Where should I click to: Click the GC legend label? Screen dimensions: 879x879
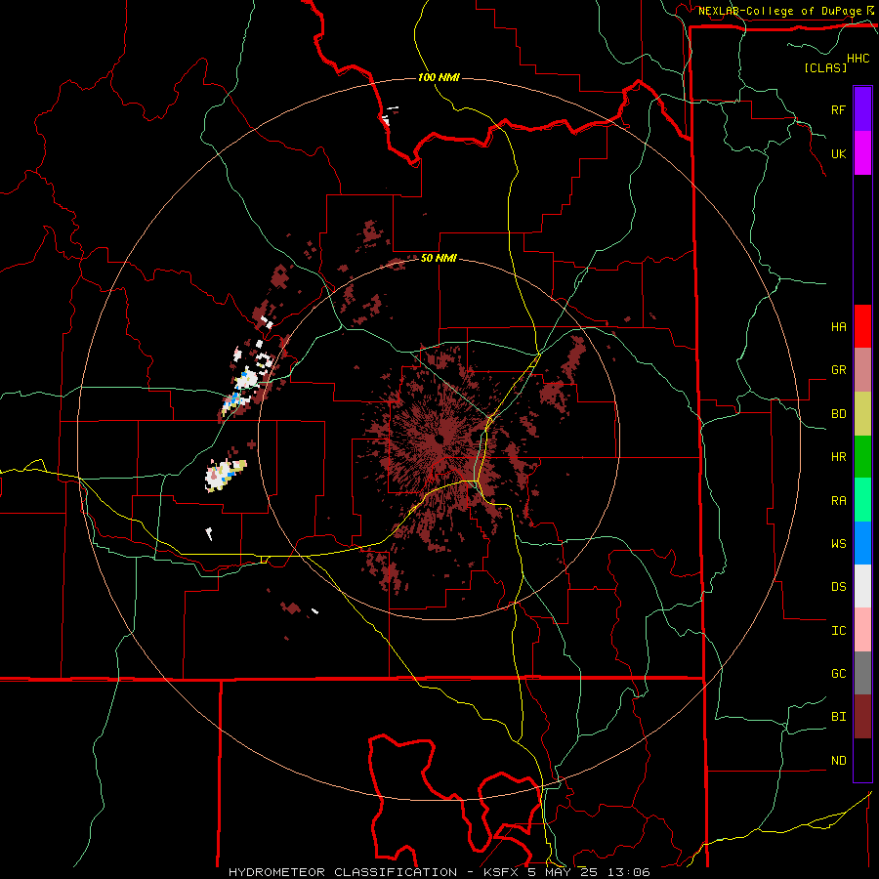coord(838,673)
